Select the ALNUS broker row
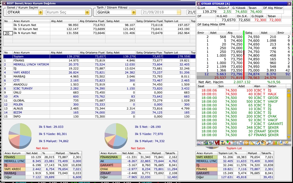This screenshot has height=183, width=293. (x=99, y=108)
